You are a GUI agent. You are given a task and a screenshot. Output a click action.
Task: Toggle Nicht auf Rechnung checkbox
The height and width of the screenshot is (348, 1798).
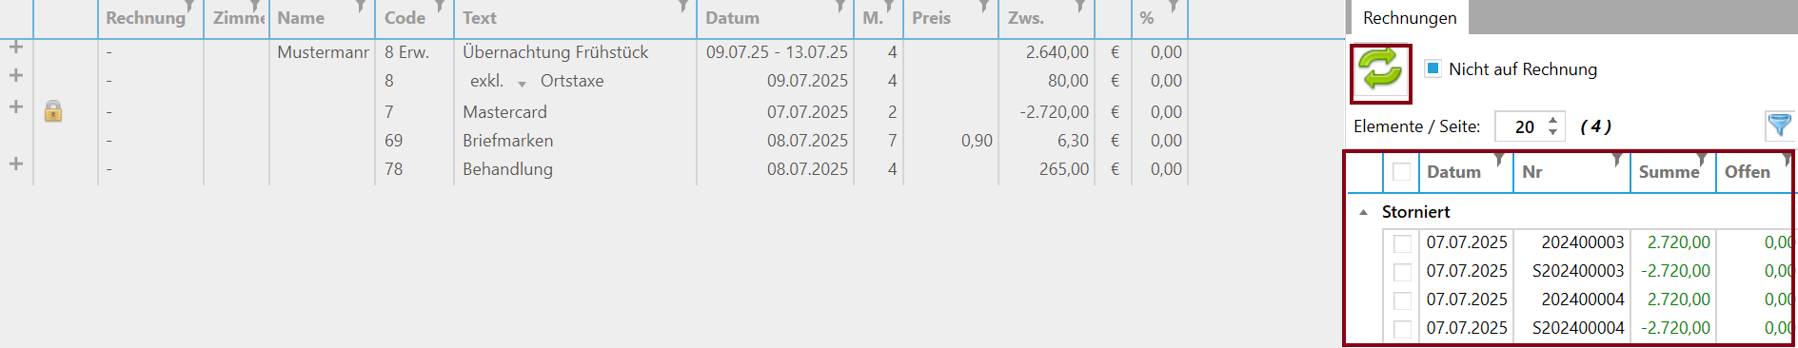(x=1432, y=68)
